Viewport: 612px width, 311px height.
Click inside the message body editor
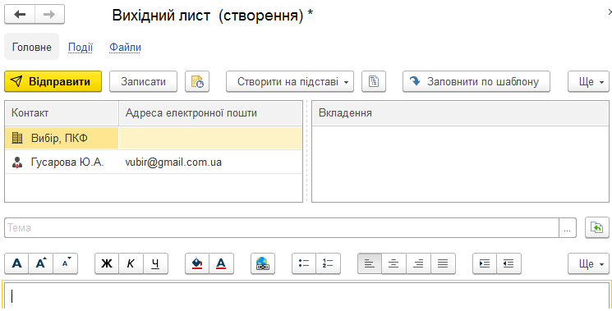(x=306, y=296)
